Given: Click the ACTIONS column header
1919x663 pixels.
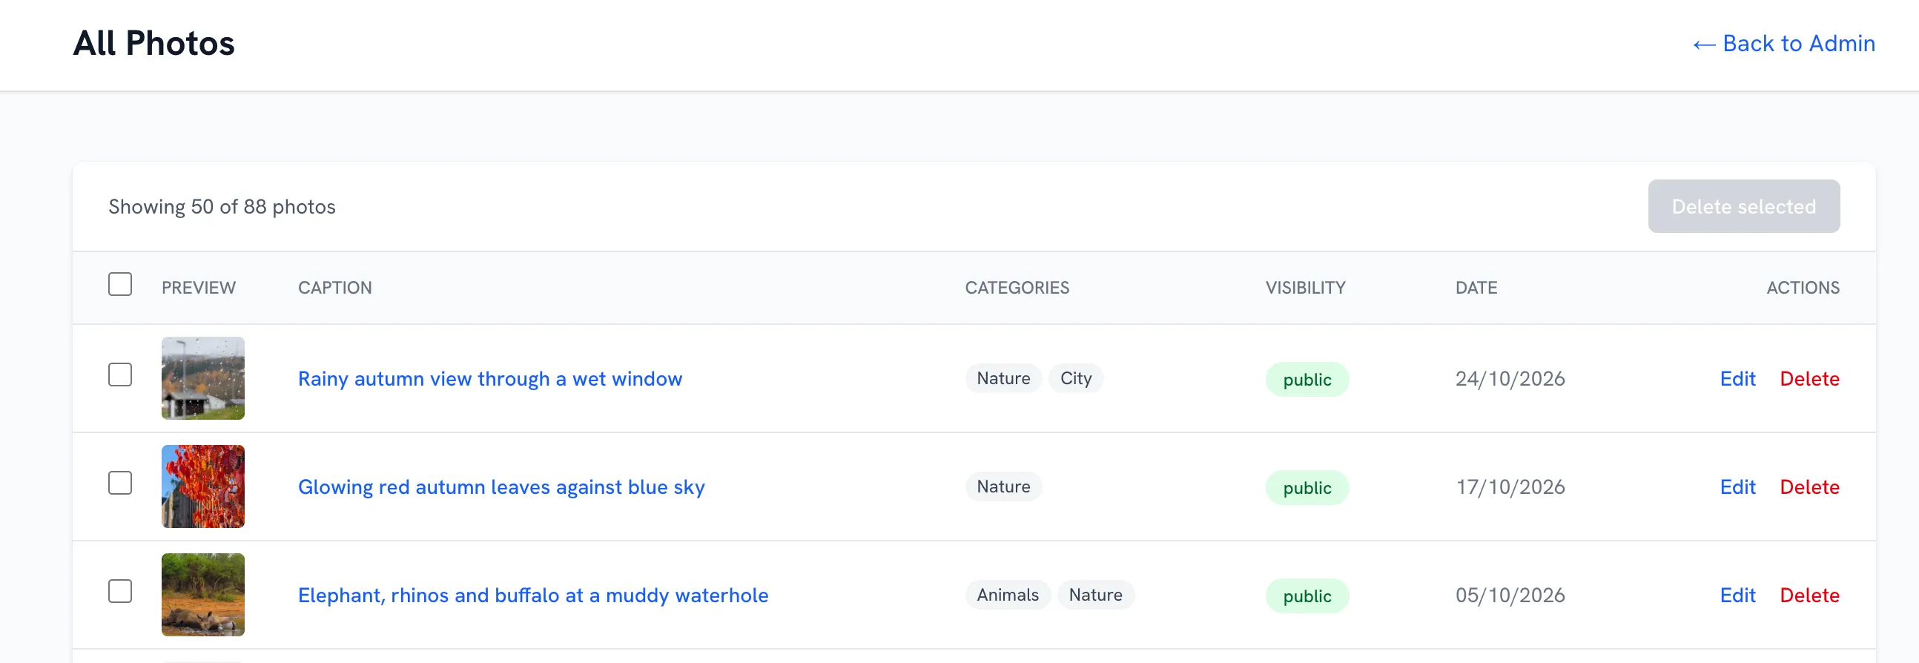Looking at the screenshot, I should pyautogui.click(x=1803, y=288).
